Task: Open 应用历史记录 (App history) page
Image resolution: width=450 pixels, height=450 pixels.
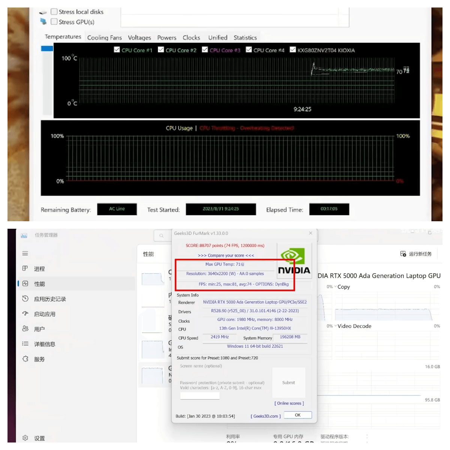Action: [50, 299]
